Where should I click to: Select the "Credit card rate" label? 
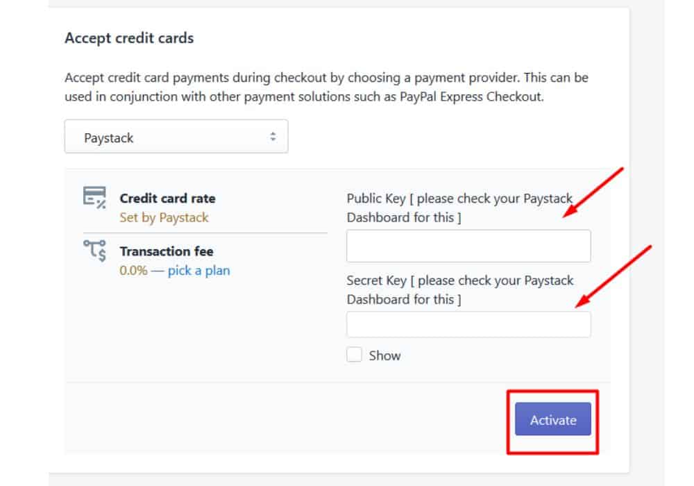[167, 199]
